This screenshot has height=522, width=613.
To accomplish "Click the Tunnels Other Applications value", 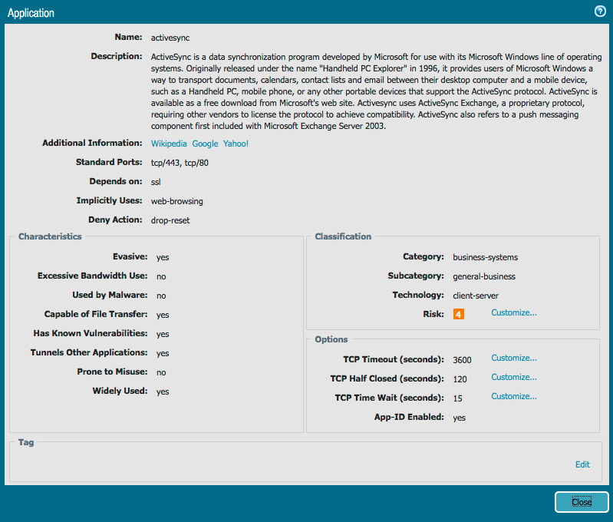I will [x=163, y=353].
